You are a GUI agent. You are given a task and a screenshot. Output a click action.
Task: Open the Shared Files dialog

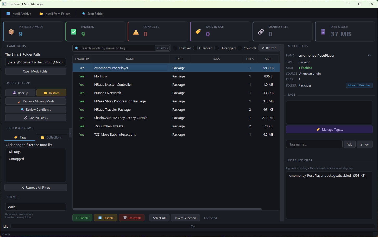36,118
